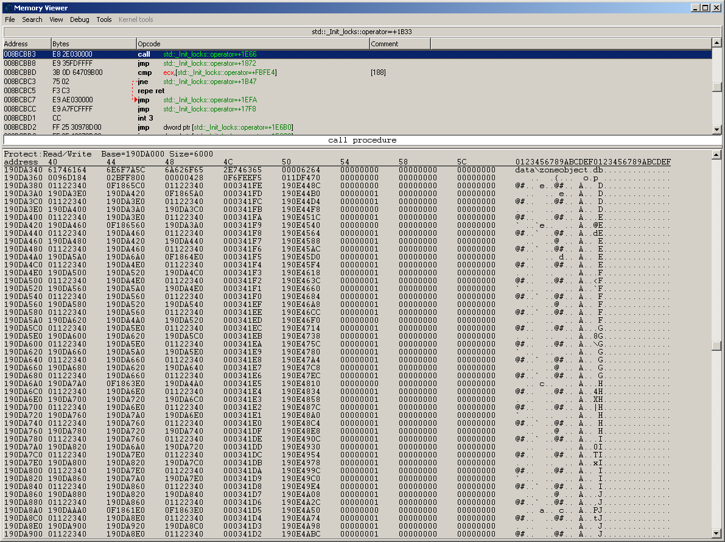Screen dimensions: 725x542
Task: Click the ASCII text data\zoneobject.db
Action: tap(559, 170)
